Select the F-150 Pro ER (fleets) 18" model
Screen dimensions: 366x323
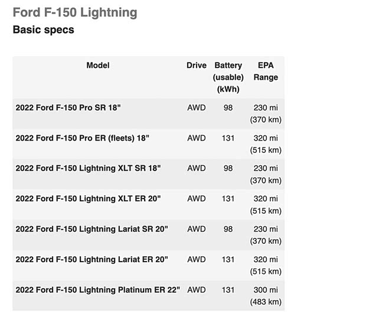click(x=82, y=138)
